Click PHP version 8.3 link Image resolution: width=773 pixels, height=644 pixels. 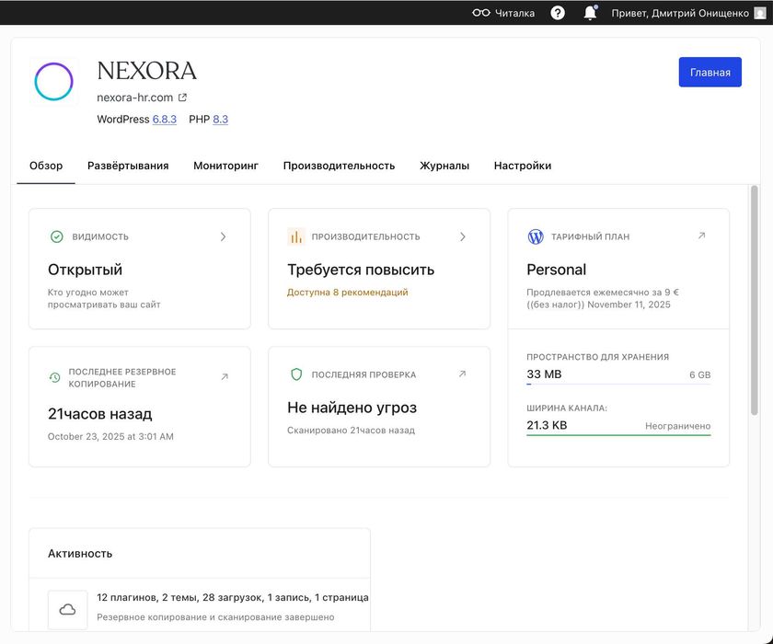pos(220,120)
